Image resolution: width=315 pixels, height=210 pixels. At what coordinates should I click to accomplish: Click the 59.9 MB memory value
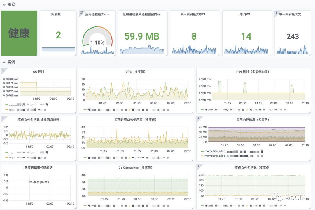click(x=142, y=36)
